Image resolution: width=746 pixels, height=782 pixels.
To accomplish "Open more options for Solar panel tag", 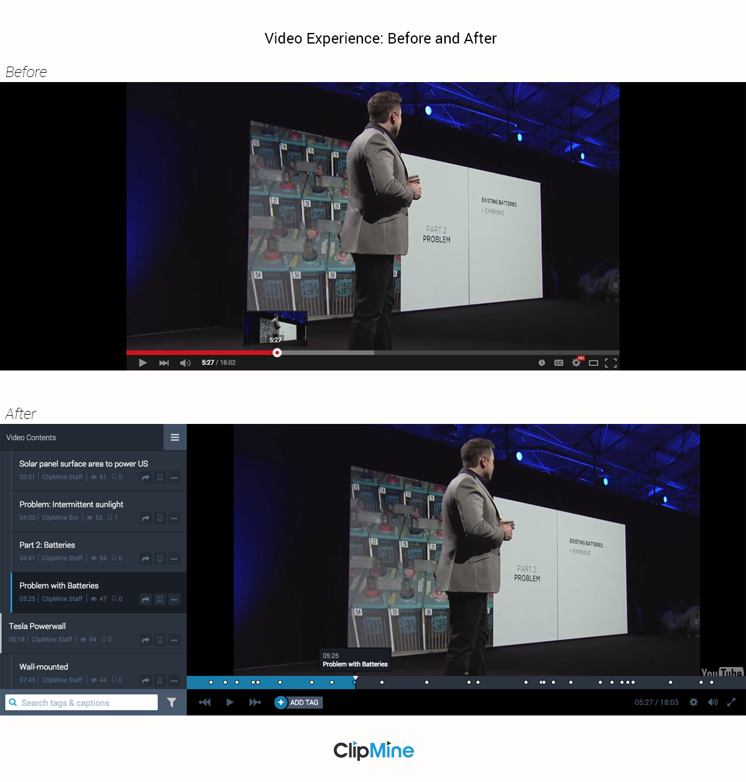I will click(174, 478).
